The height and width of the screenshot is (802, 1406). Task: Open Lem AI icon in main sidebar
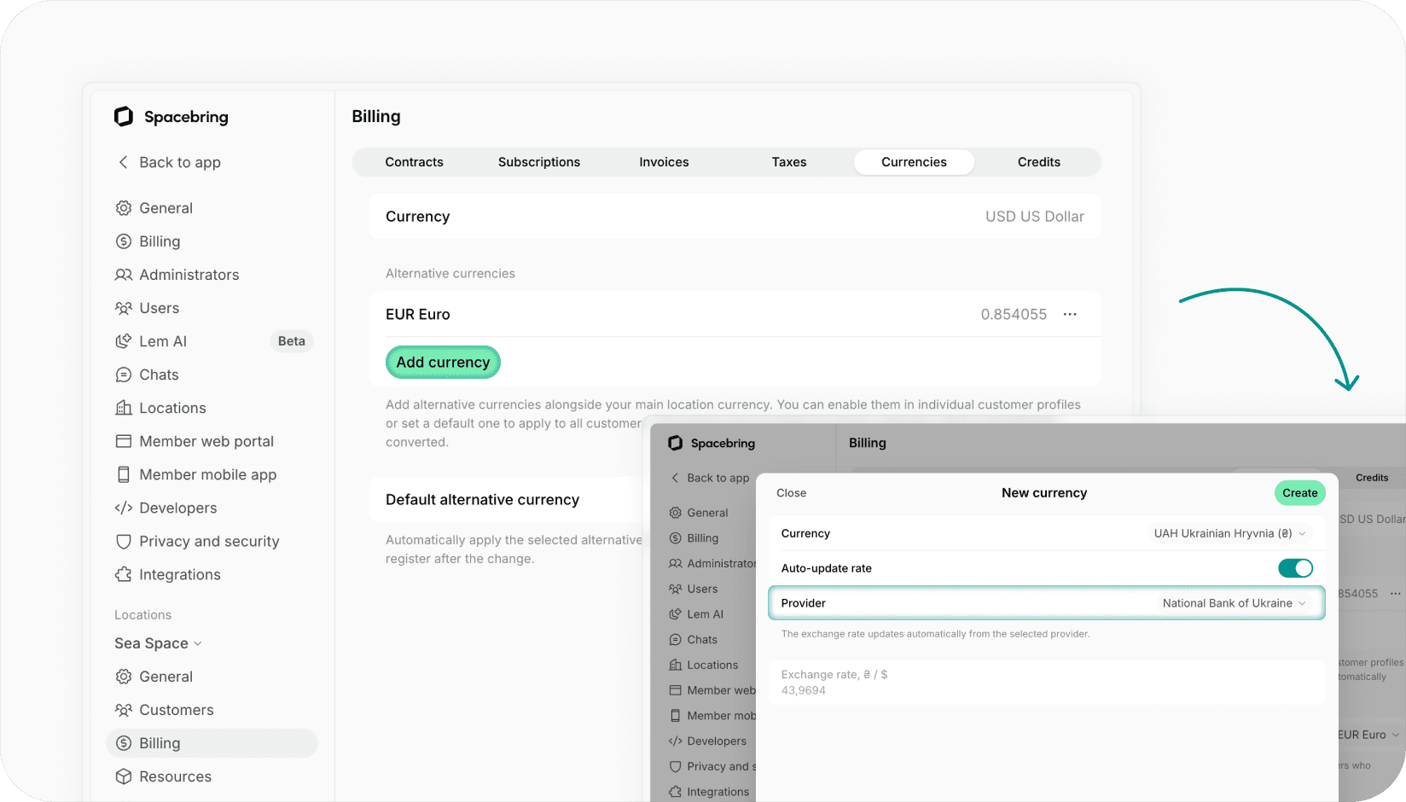click(124, 341)
